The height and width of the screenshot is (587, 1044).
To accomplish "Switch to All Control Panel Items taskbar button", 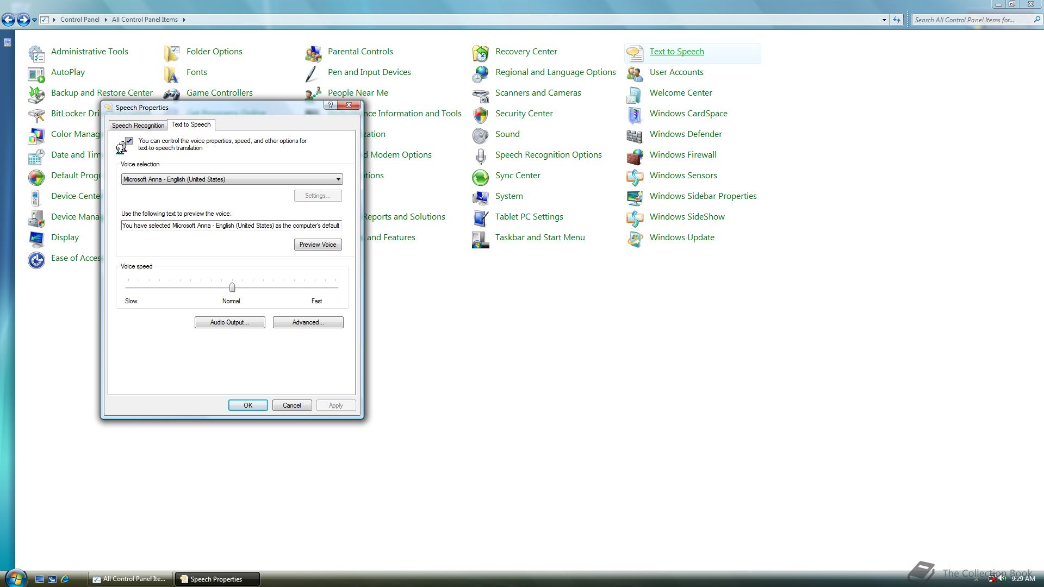I will point(130,579).
